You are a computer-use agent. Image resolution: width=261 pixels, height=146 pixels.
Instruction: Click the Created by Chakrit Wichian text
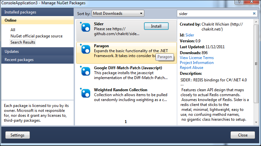(211, 27)
